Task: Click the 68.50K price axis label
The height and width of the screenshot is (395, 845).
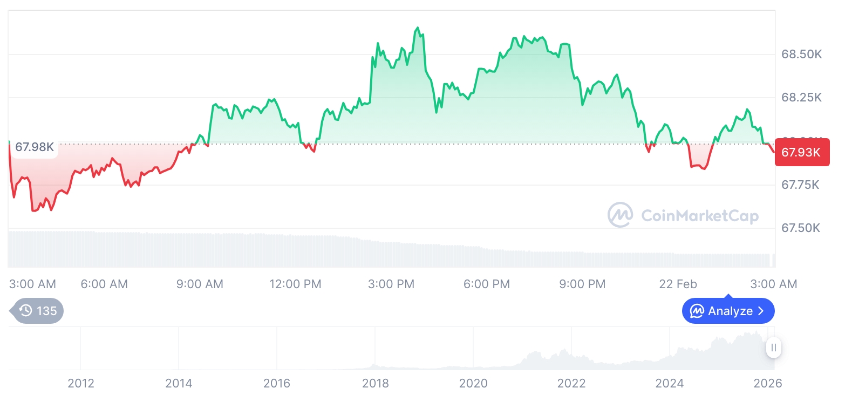Action: tap(801, 55)
